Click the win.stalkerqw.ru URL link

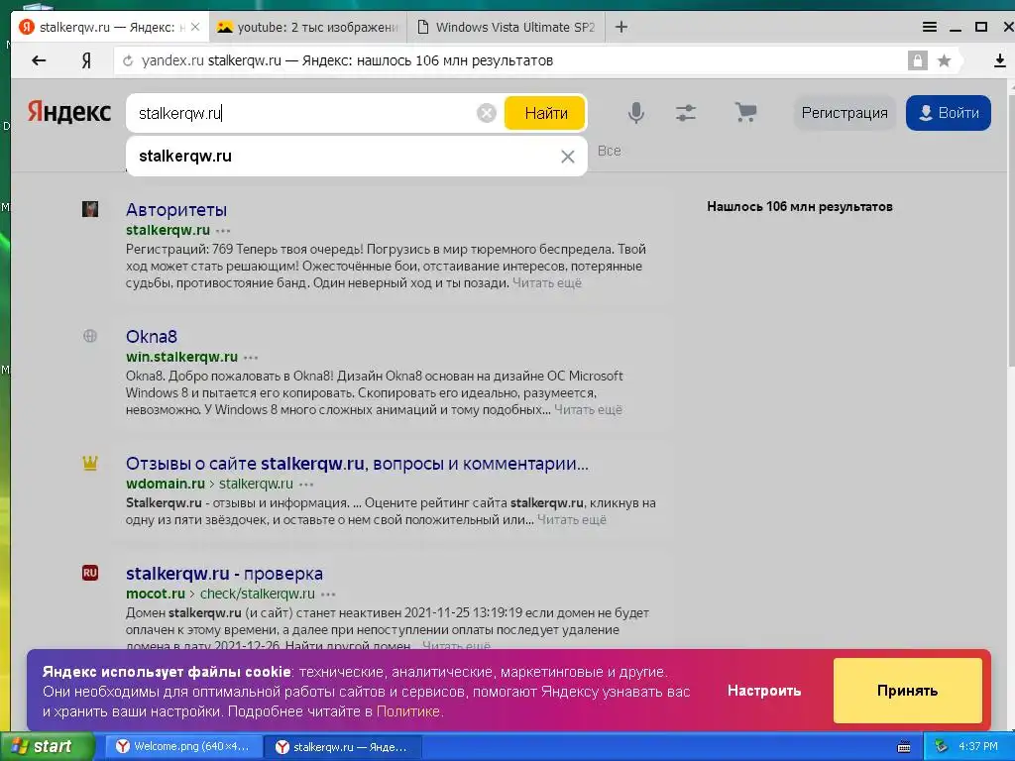pos(182,357)
